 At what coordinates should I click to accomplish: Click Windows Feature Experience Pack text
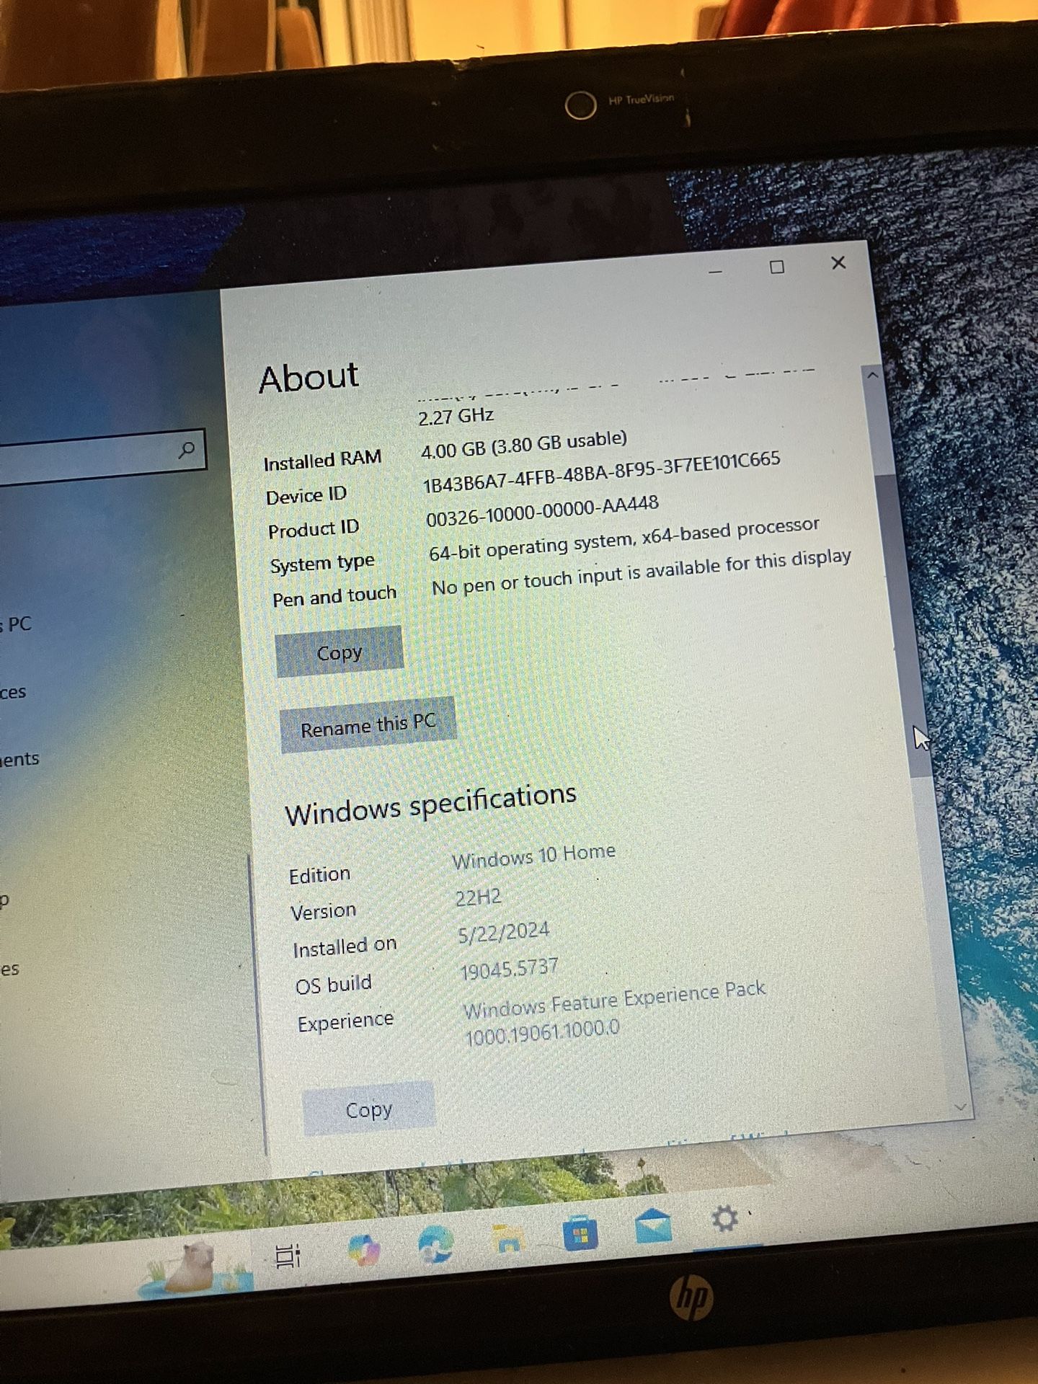pyautogui.click(x=614, y=999)
